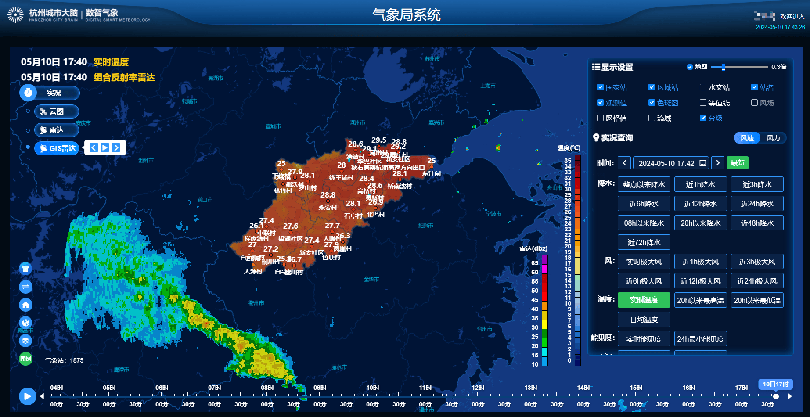Click the globe icon on map
Screen dimensions: 810x417
tap(25, 323)
